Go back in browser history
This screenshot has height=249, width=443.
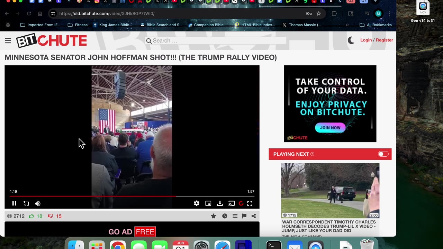point(7,13)
